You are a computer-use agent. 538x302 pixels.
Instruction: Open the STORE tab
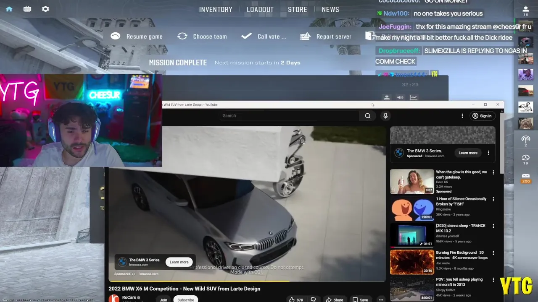tap(298, 10)
